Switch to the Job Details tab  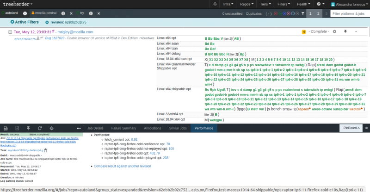95,128
